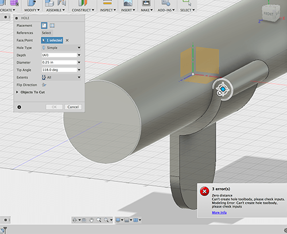287x234 pixels.
Task: Click the FRONT face of ViewCube
Action: tap(269, 14)
